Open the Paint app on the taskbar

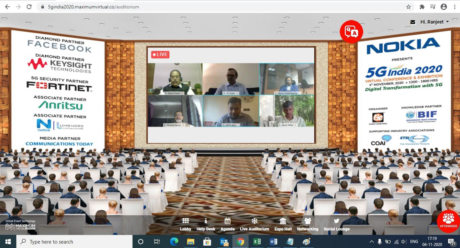(307, 242)
